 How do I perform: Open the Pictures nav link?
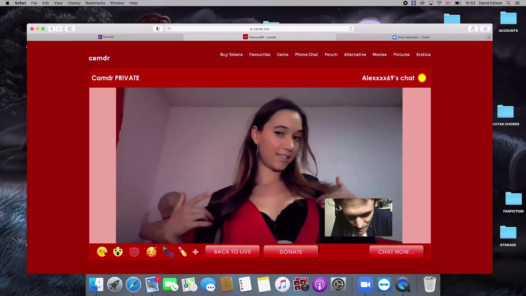coord(401,55)
